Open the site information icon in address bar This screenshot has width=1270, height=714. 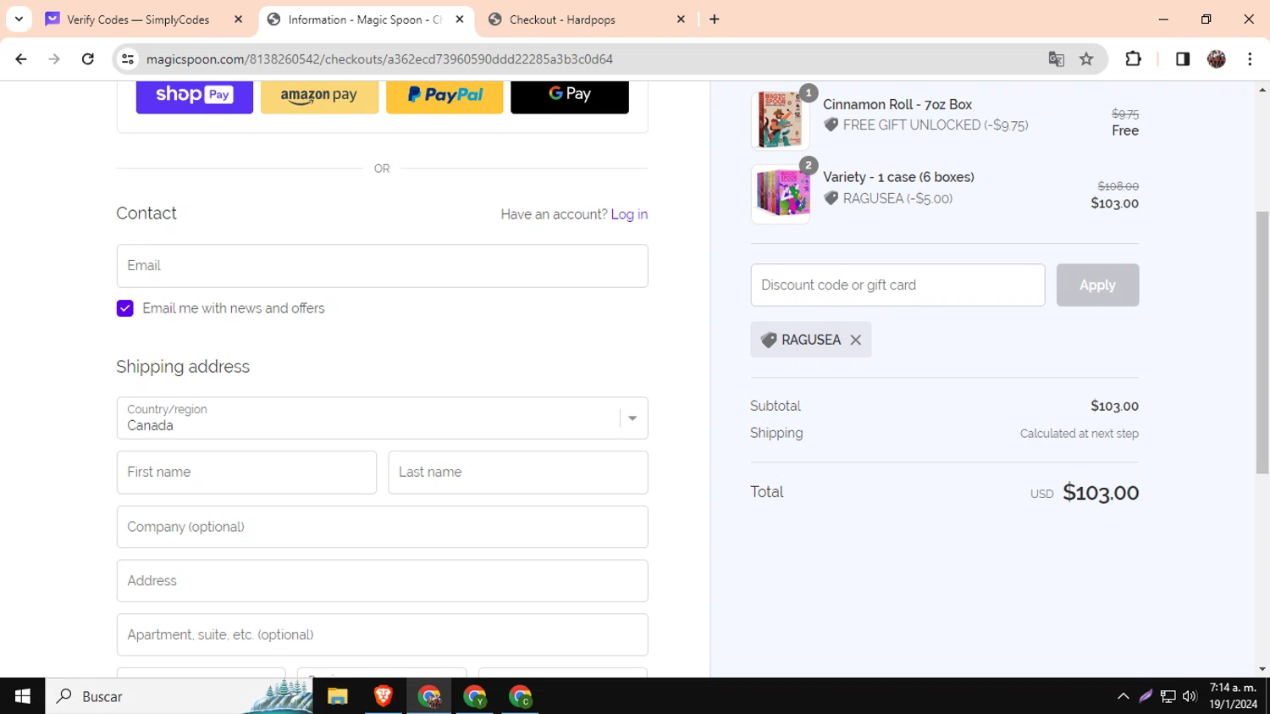128,59
